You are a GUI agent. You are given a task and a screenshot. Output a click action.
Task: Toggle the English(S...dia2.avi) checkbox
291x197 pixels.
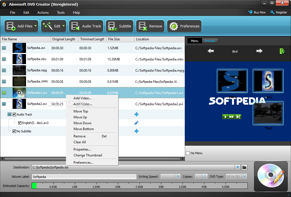20,123
